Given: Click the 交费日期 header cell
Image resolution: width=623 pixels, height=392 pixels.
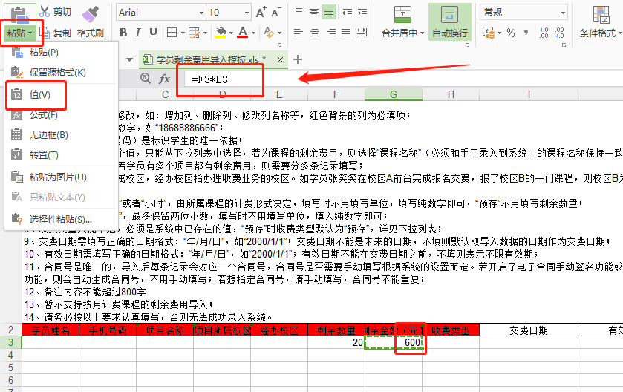Looking at the screenshot, I should (x=529, y=330).
